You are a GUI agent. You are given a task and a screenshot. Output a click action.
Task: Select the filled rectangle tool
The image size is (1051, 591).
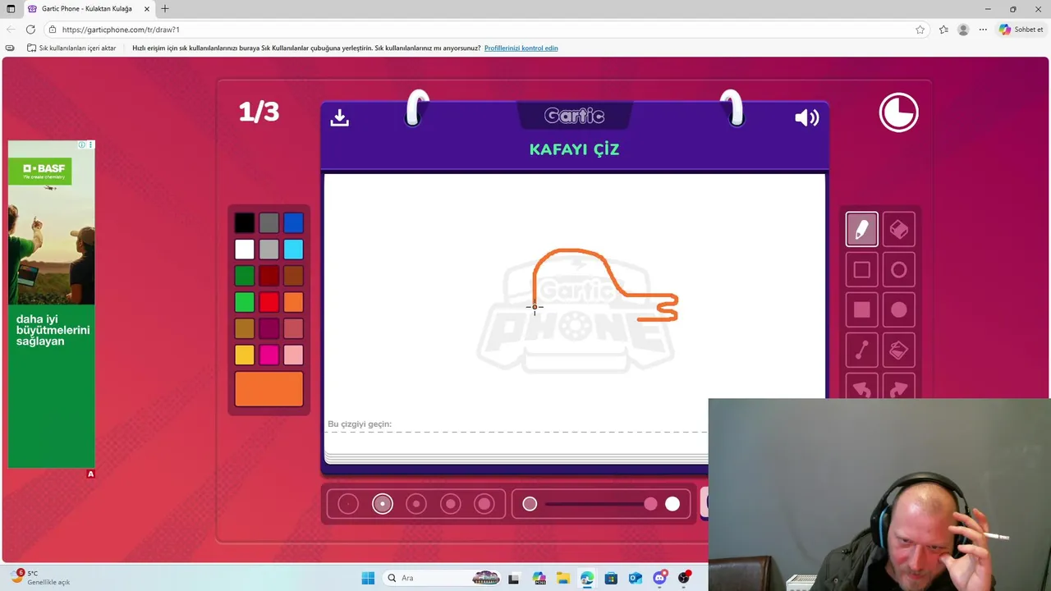pyautogui.click(x=861, y=310)
